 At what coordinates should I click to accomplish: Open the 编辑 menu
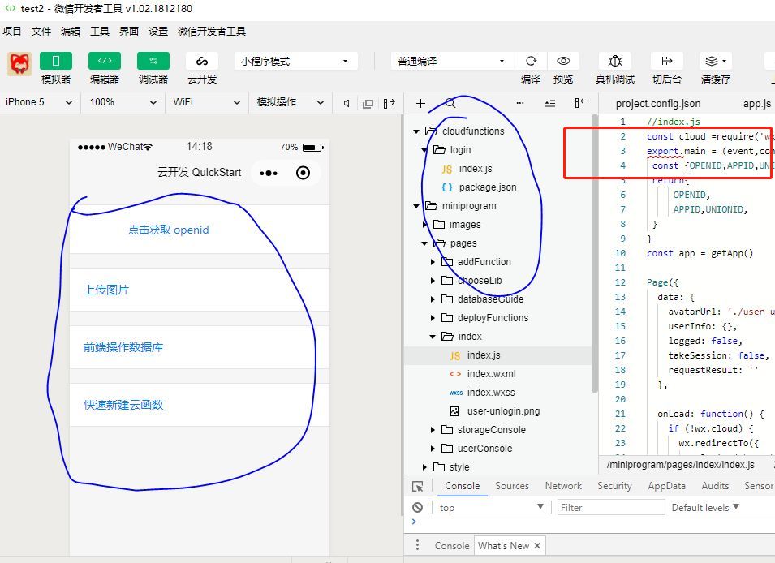70,31
